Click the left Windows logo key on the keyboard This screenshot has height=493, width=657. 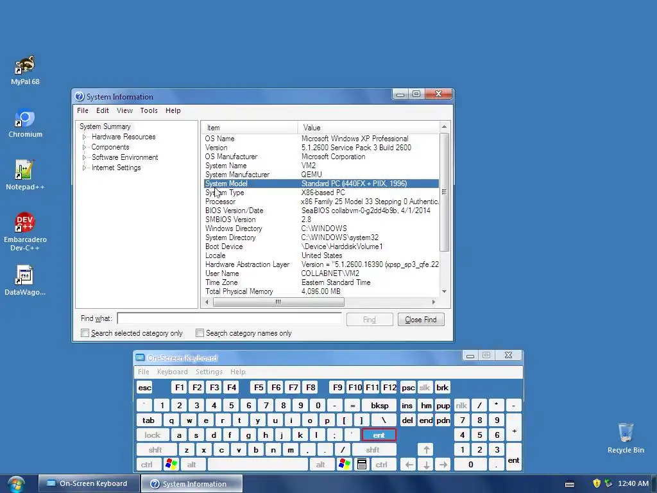coord(171,464)
